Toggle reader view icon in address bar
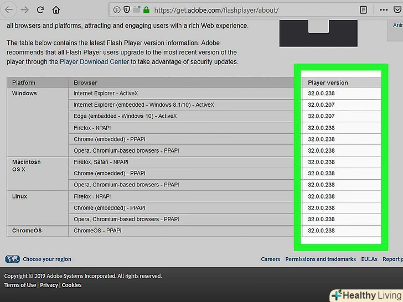The image size is (403, 302). coord(363,10)
